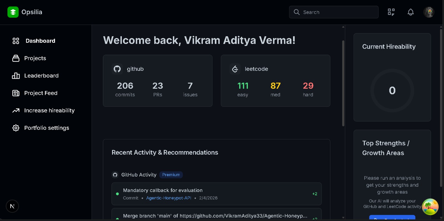
Task: Focus the Search input field
Action: (x=339, y=12)
